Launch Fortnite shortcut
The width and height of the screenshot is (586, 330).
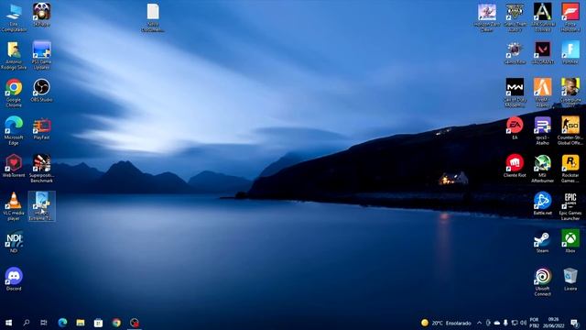[x=570, y=53]
